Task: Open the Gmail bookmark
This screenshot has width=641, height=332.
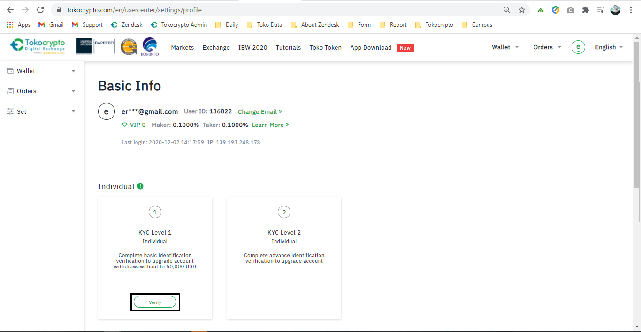Action: [x=51, y=25]
